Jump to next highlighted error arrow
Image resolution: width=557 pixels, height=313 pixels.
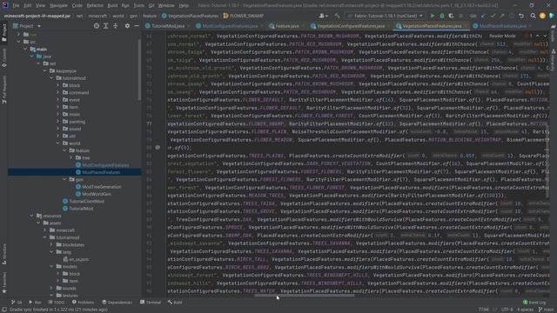pos(545,36)
